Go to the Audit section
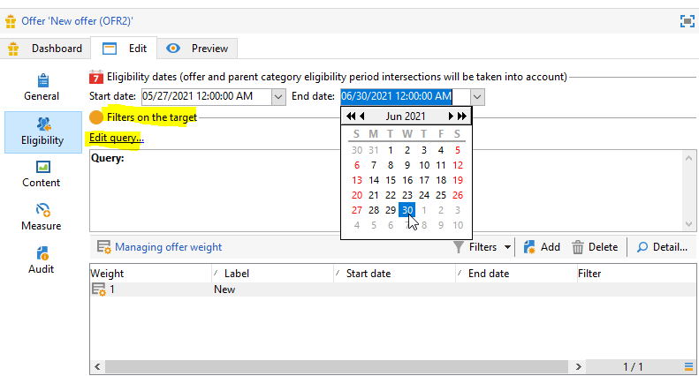The image size is (699, 376). point(42,259)
